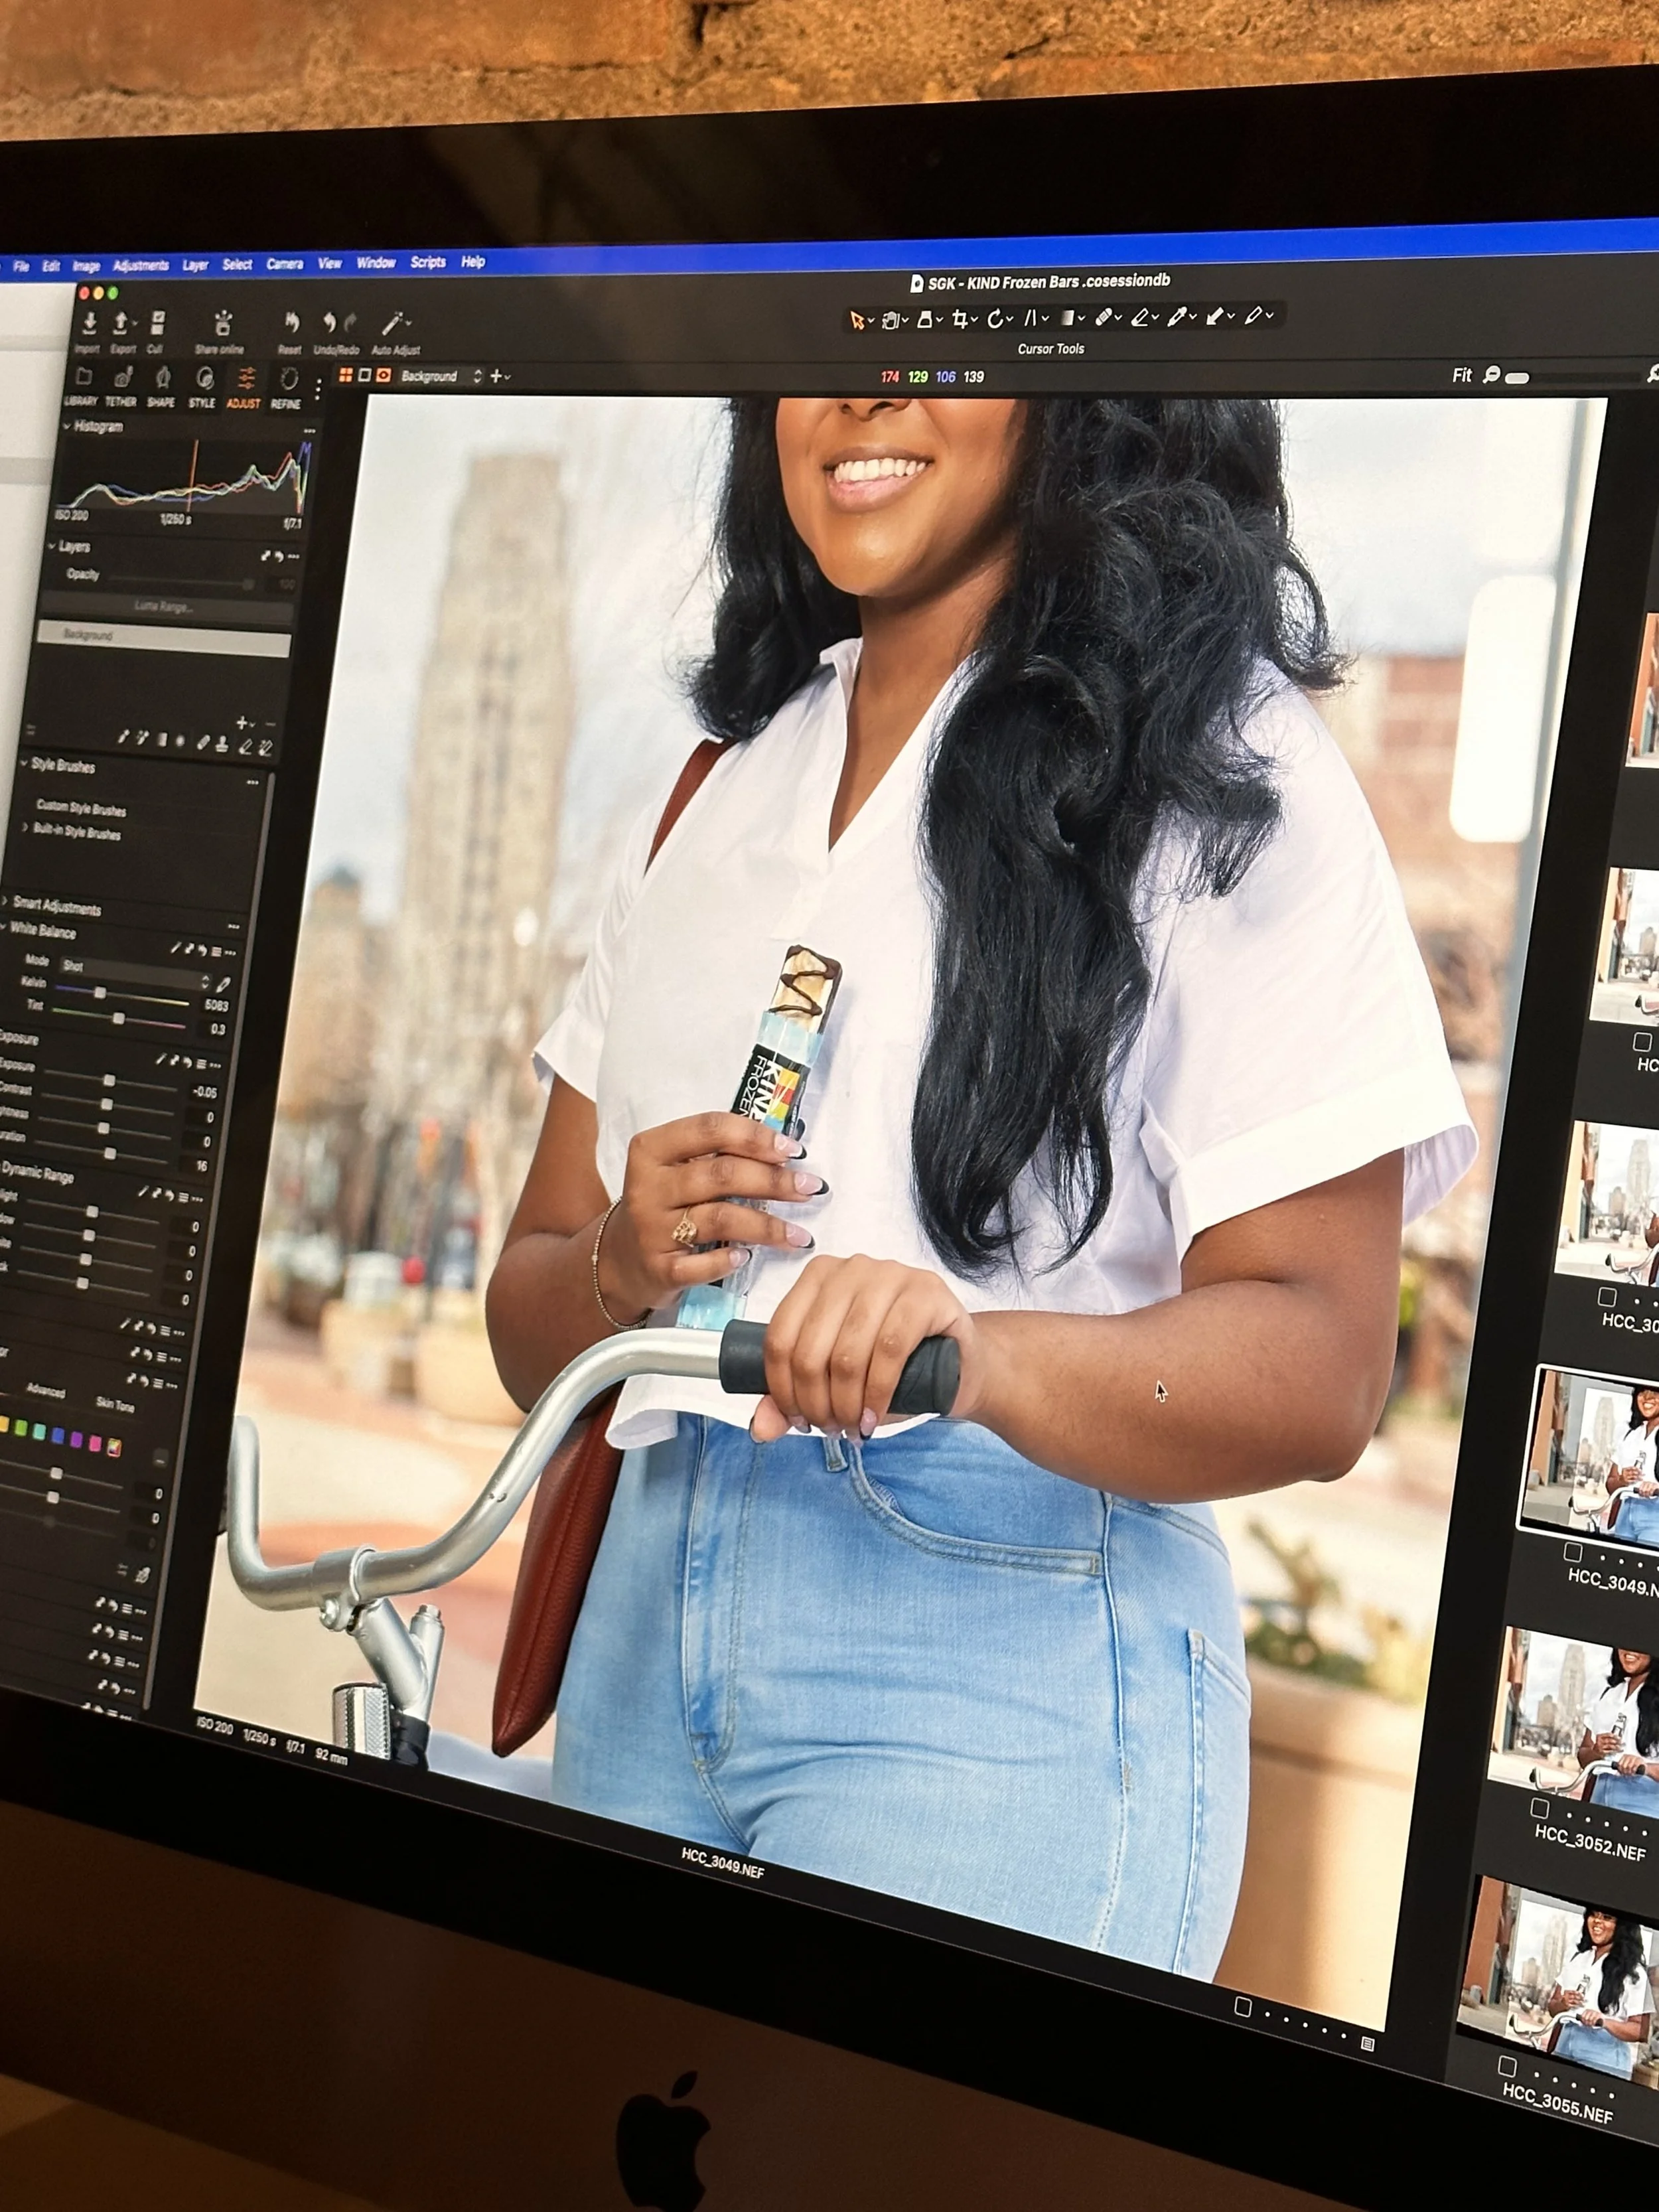Expand Built-in Style Brushes
The image size is (1659, 2212).
pyautogui.click(x=26, y=827)
